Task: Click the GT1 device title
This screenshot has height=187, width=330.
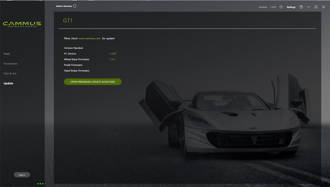Action: click(68, 20)
